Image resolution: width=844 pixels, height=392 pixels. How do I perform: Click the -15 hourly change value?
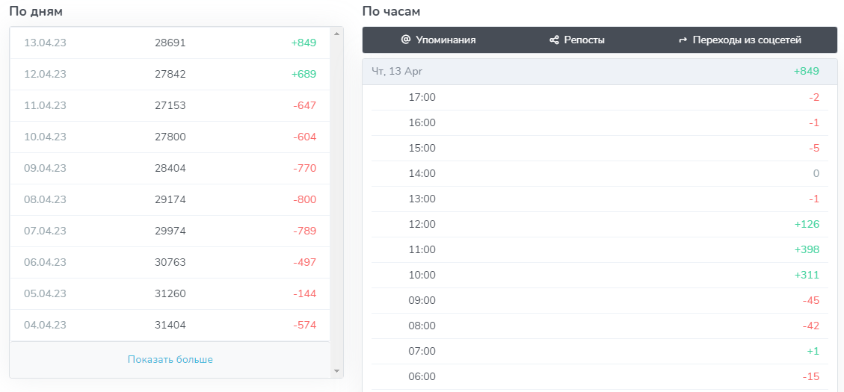810,376
